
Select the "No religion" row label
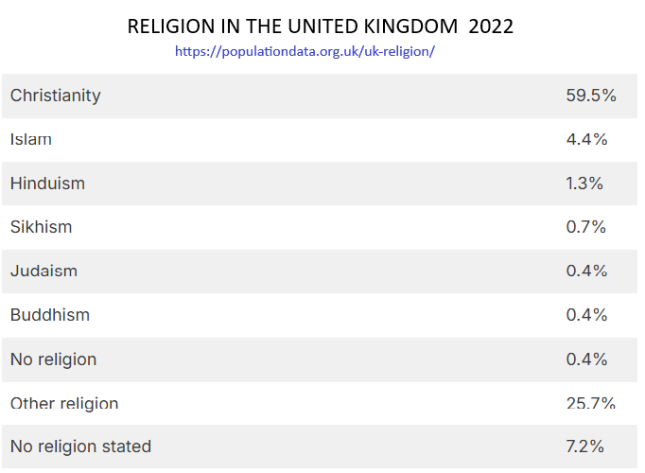[x=53, y=359]
